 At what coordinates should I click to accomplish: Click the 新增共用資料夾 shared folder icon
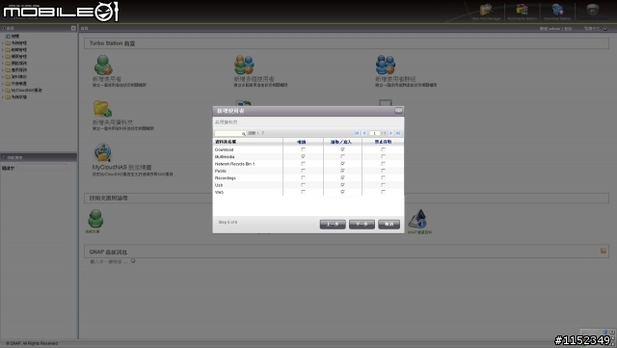point(102,109)
